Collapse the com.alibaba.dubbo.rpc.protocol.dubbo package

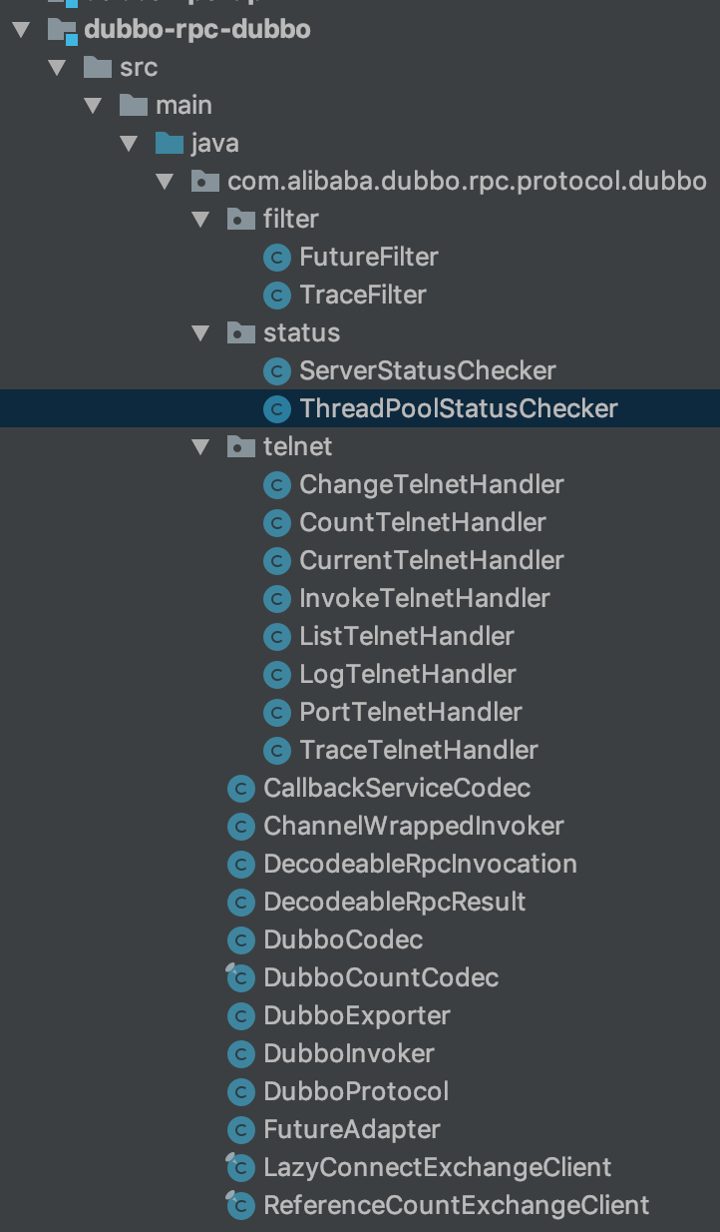click(165, 182)
